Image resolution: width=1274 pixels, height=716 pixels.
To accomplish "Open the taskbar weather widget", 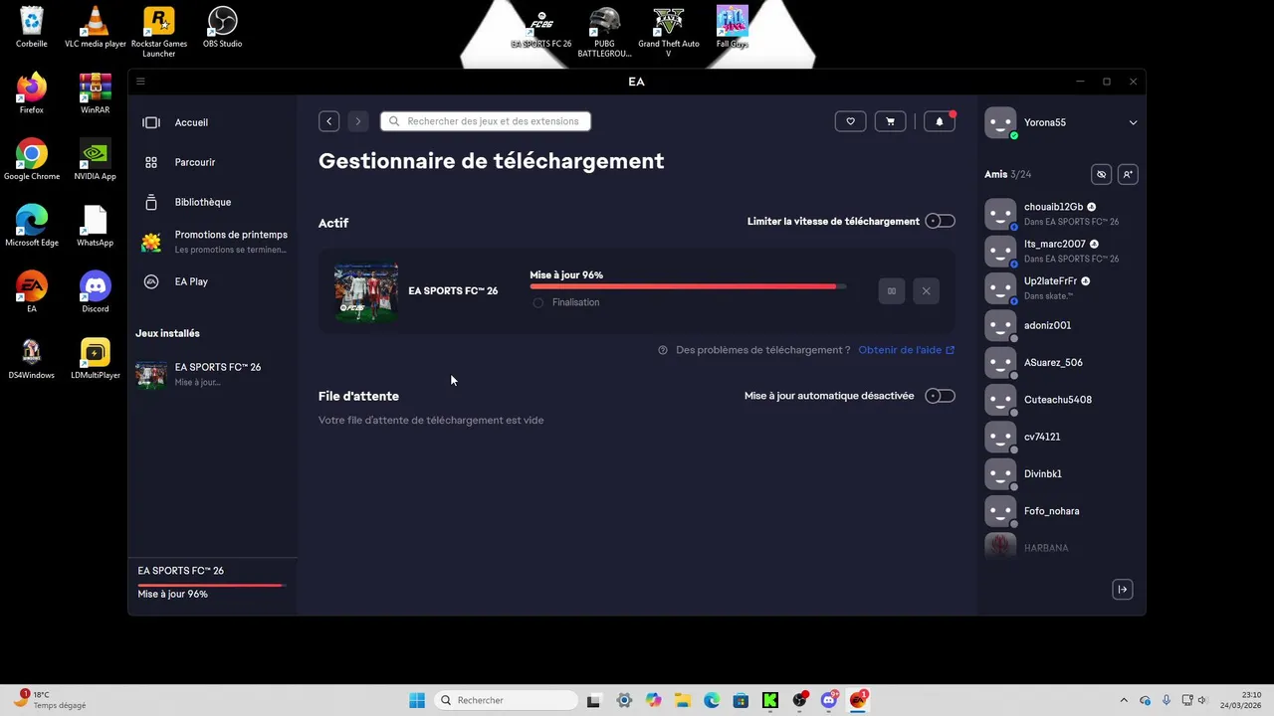I will coord(50,700).
